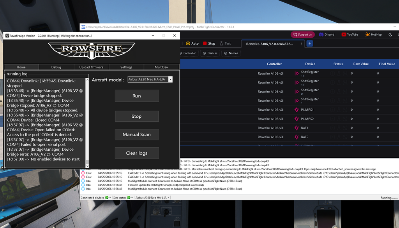The height and width of the screenshot is (228, 399).
Task: Click the ShiftRegister 13 device icon
Action: click(x=297, y=73)
